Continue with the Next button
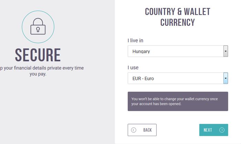The image size is (241, 144). (214, 130)
